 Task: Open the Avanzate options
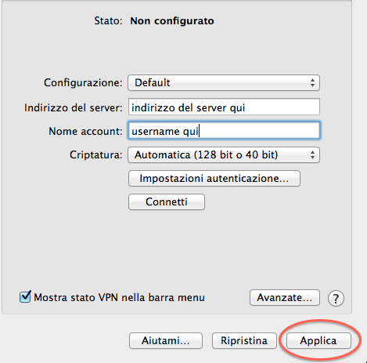pyautogui.click(x=285, y=297)
